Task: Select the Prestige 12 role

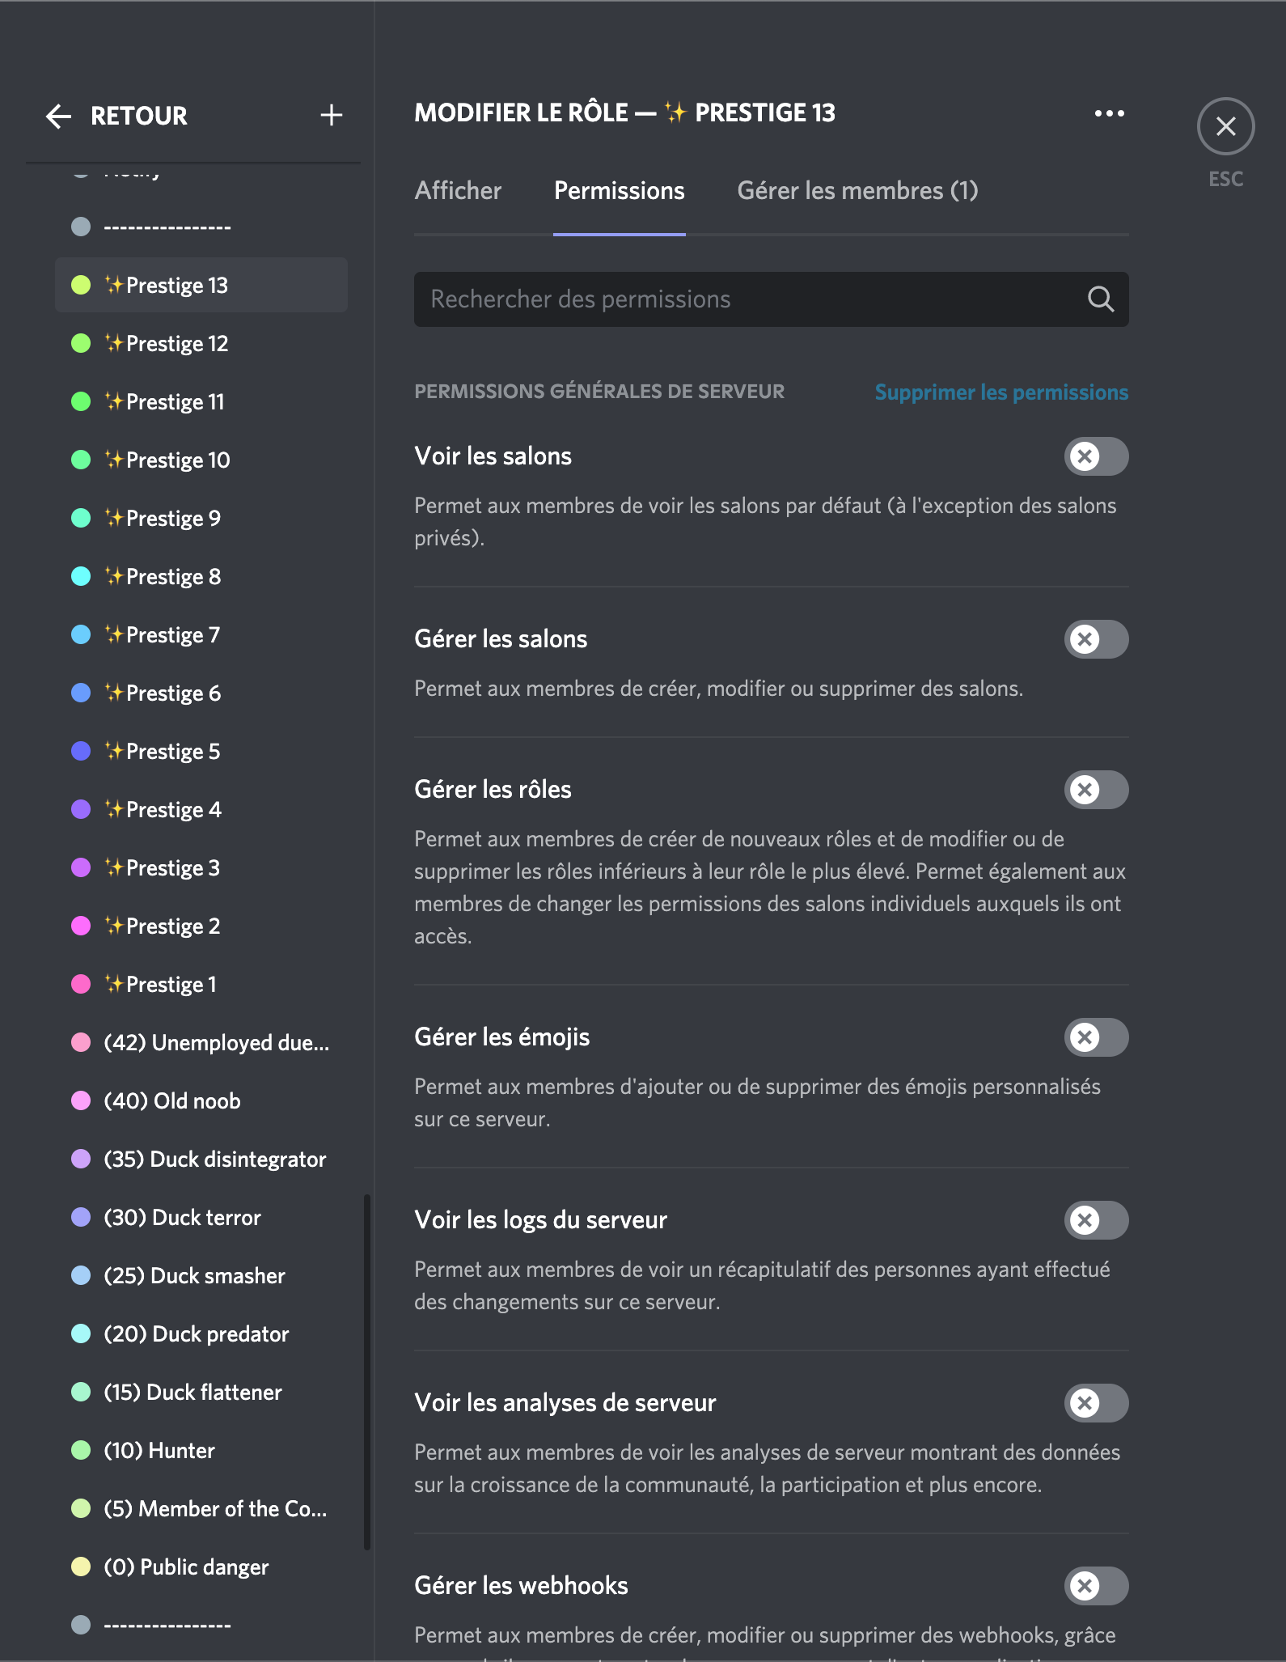Action: tap(177, 344)
